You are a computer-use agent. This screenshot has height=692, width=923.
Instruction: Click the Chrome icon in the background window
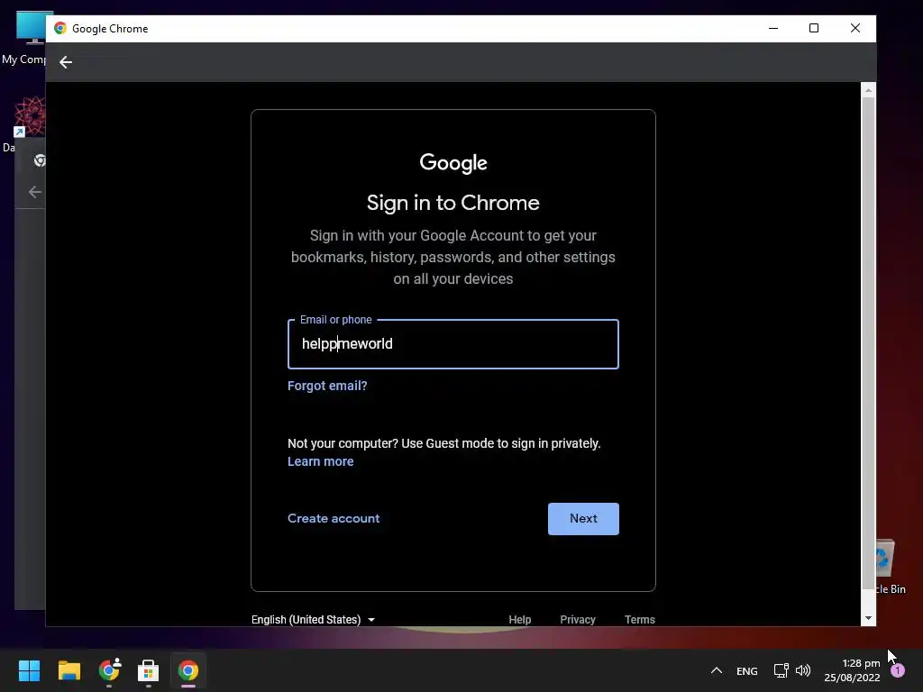40,160
